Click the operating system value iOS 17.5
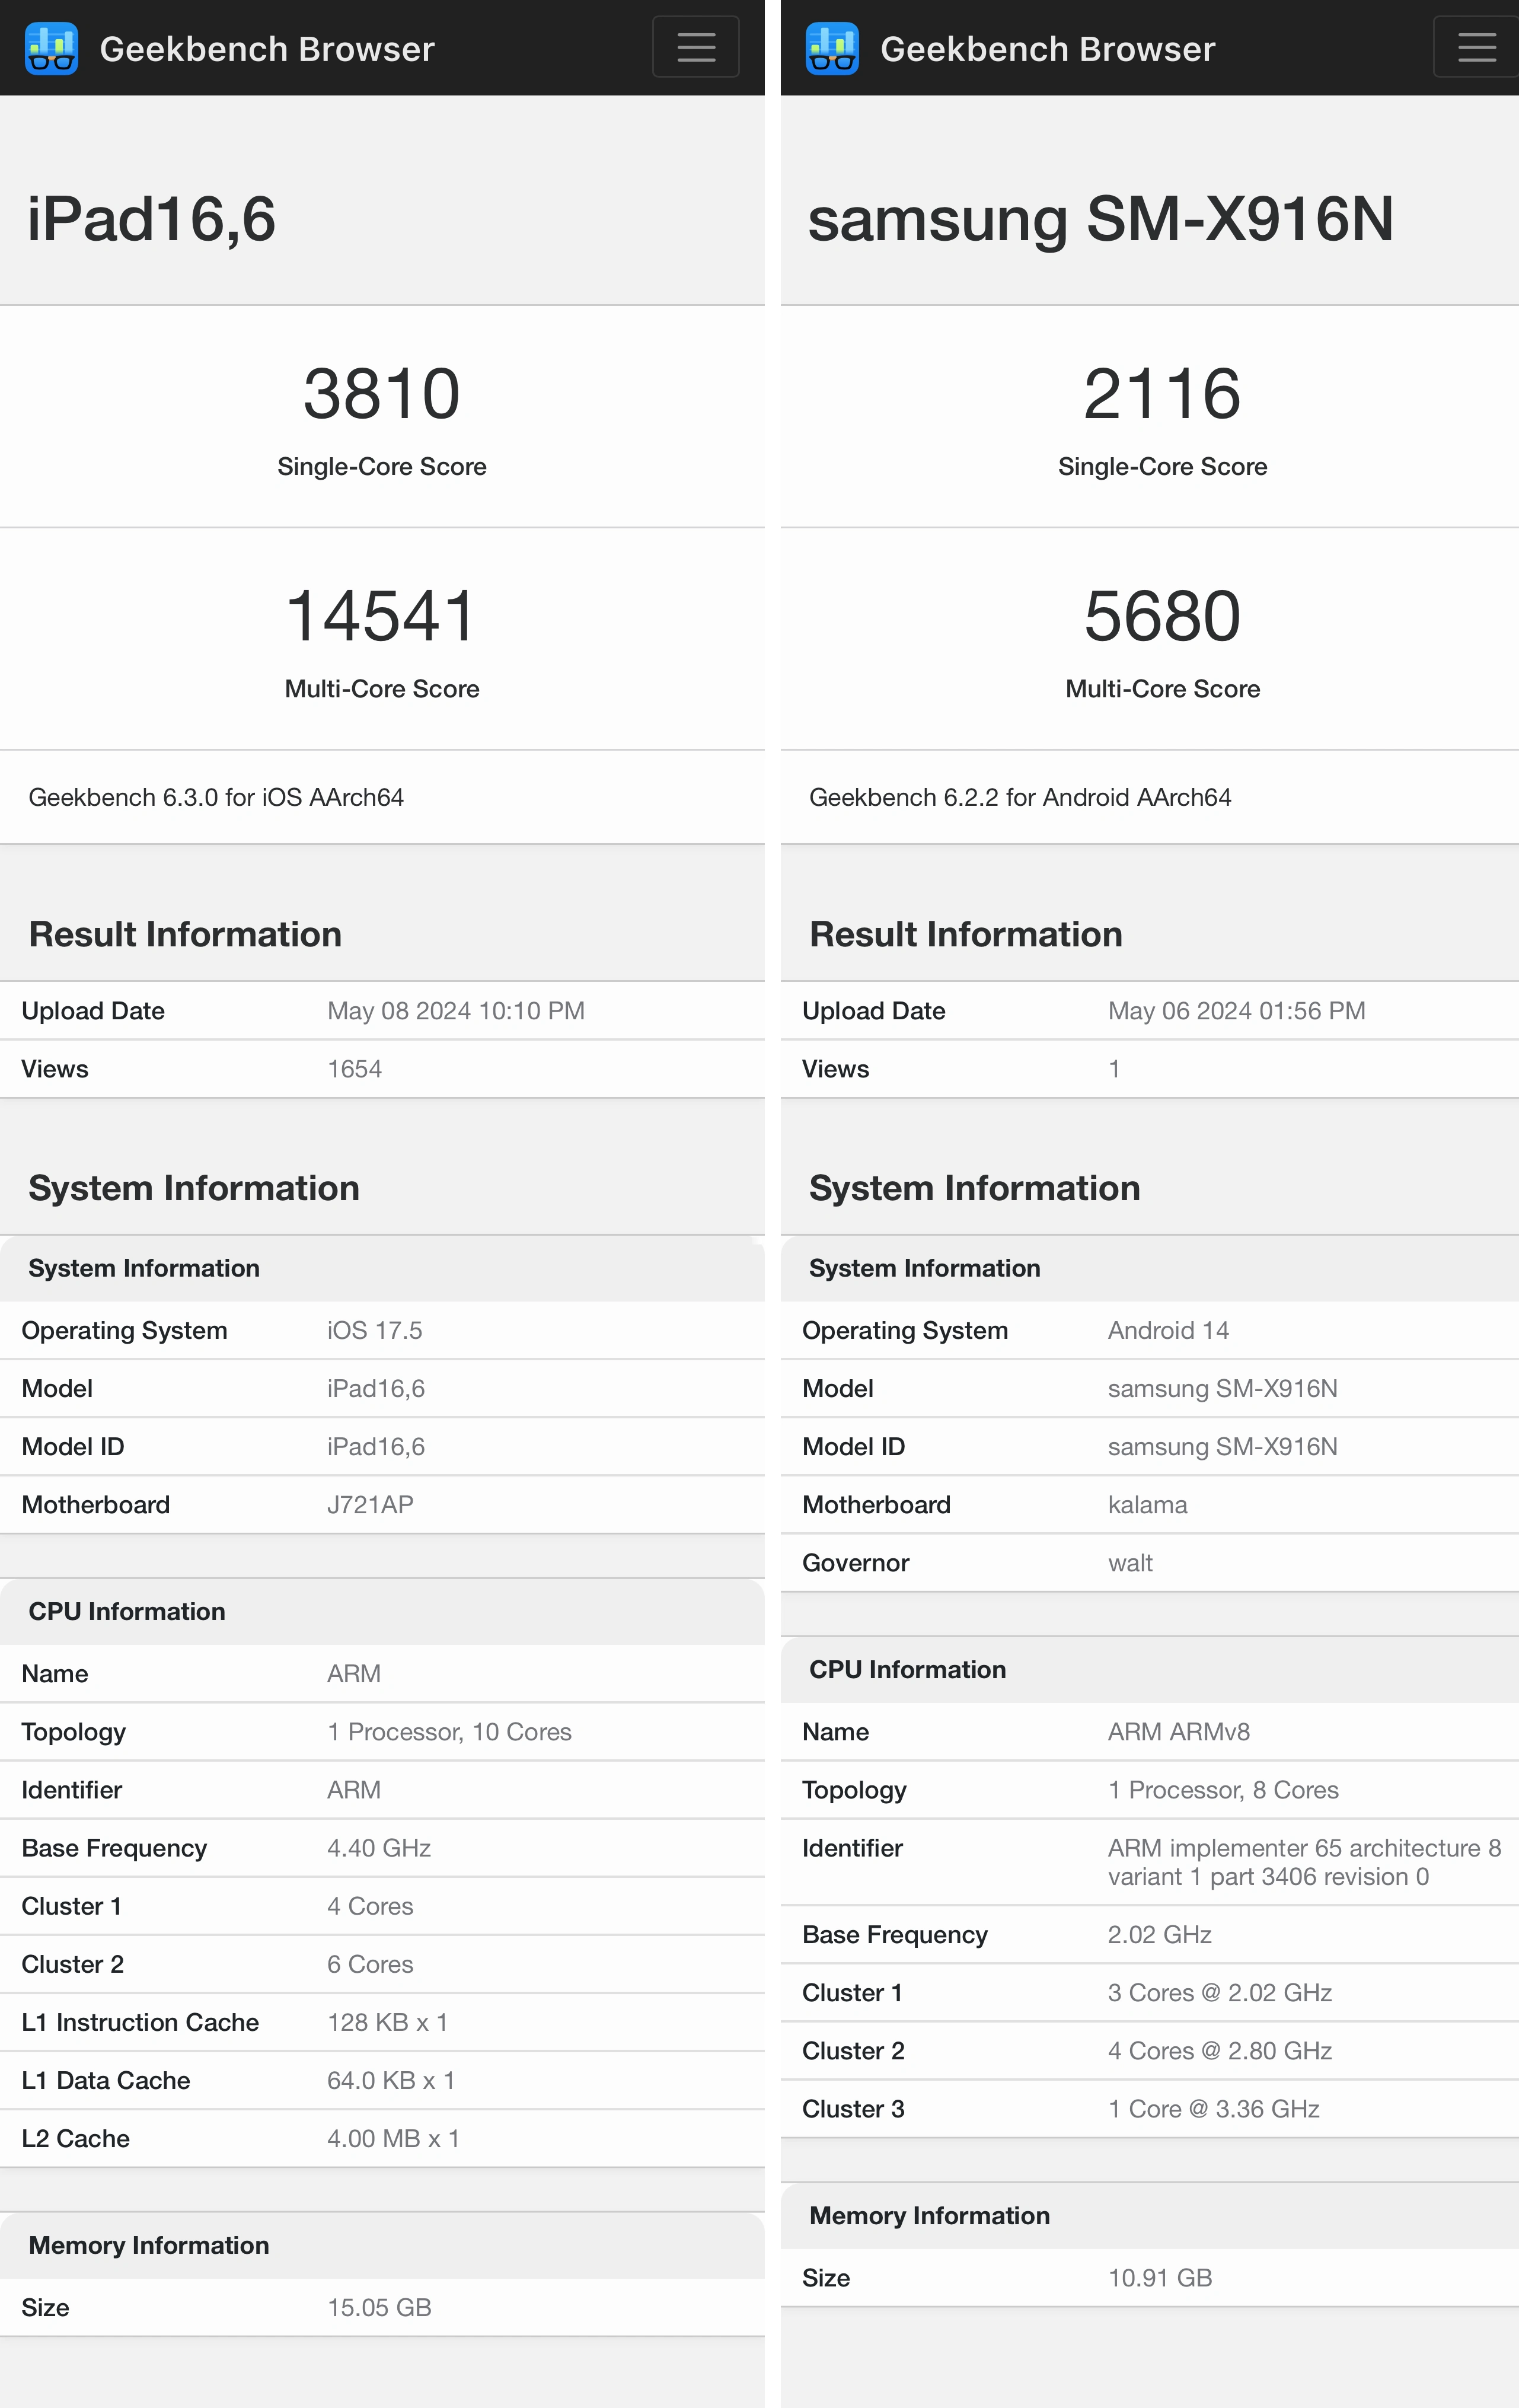Image resolution: width=1519 pixels, height=2408 pixels. pyautogui.click(x=375, y=1331)
